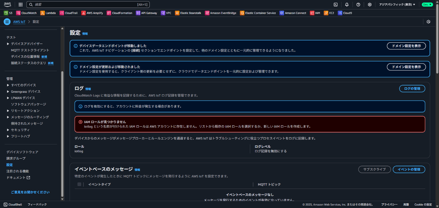Toggle the side navigation hamburger button
439x208 pixels.
point(7,22)
